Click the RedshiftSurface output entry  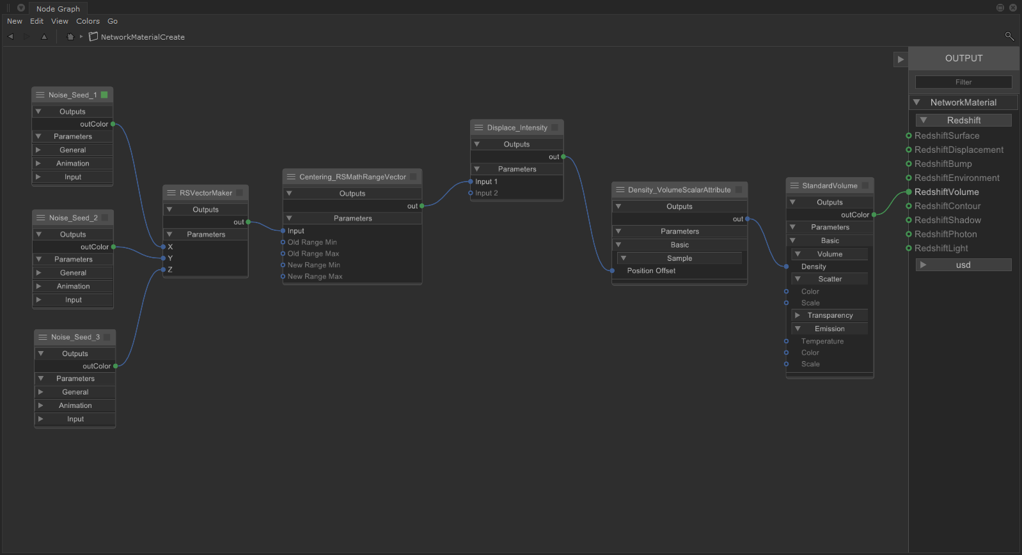[947, 136]
